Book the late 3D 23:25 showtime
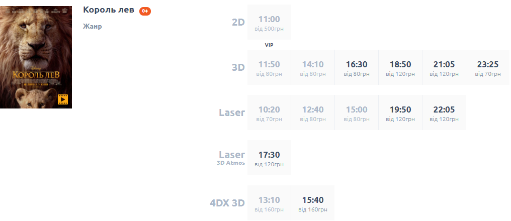 488,68
